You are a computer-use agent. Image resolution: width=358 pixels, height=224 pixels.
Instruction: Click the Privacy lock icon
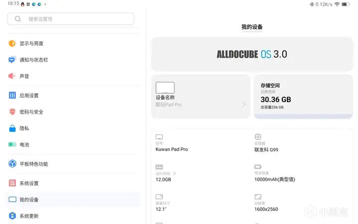[12, 128]
